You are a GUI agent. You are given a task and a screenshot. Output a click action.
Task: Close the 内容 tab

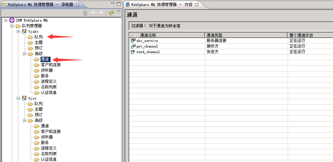[197, 5]
